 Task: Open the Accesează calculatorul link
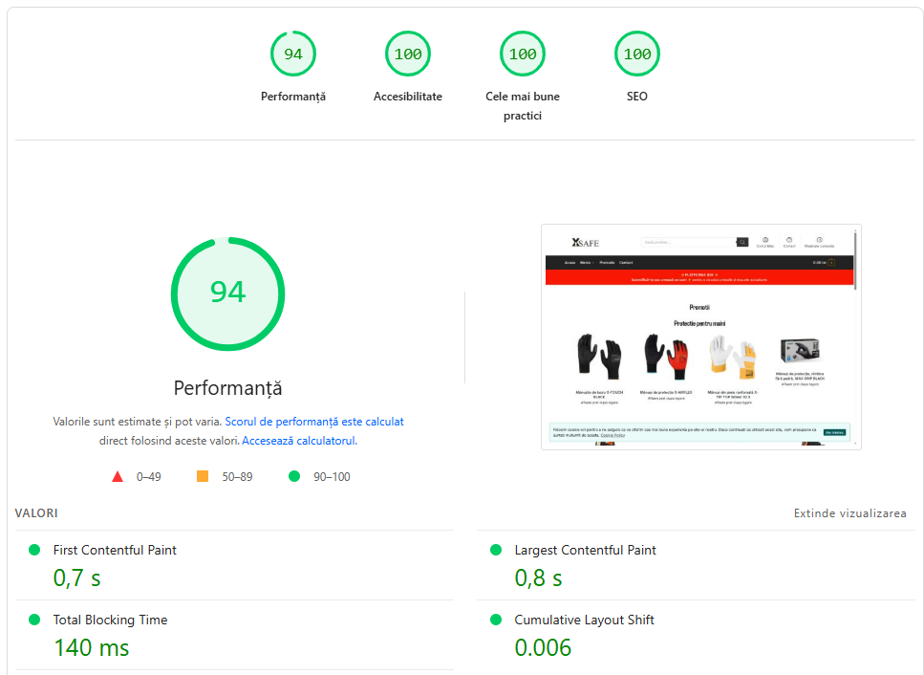pyautogui.click(x=299, y=441)
